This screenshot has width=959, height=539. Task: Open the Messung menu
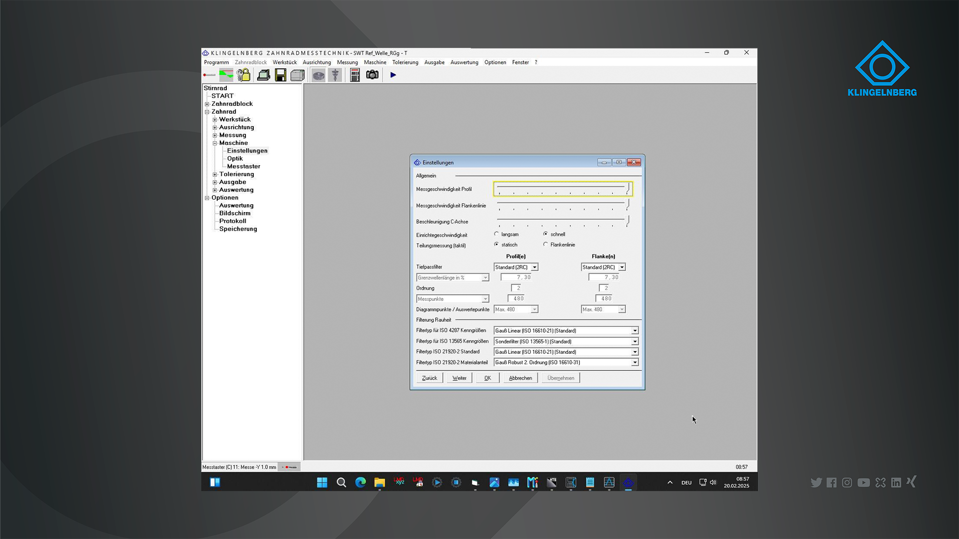348,62
